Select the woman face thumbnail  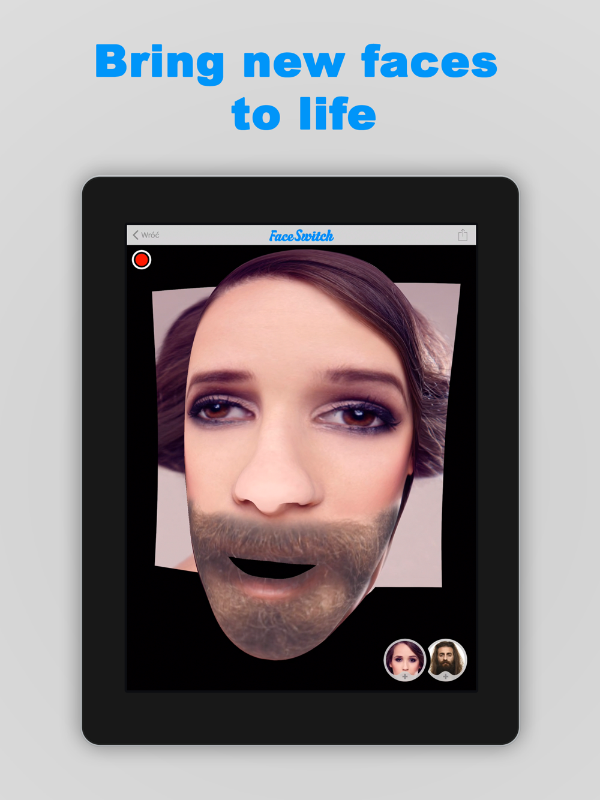tap(405, 660)
